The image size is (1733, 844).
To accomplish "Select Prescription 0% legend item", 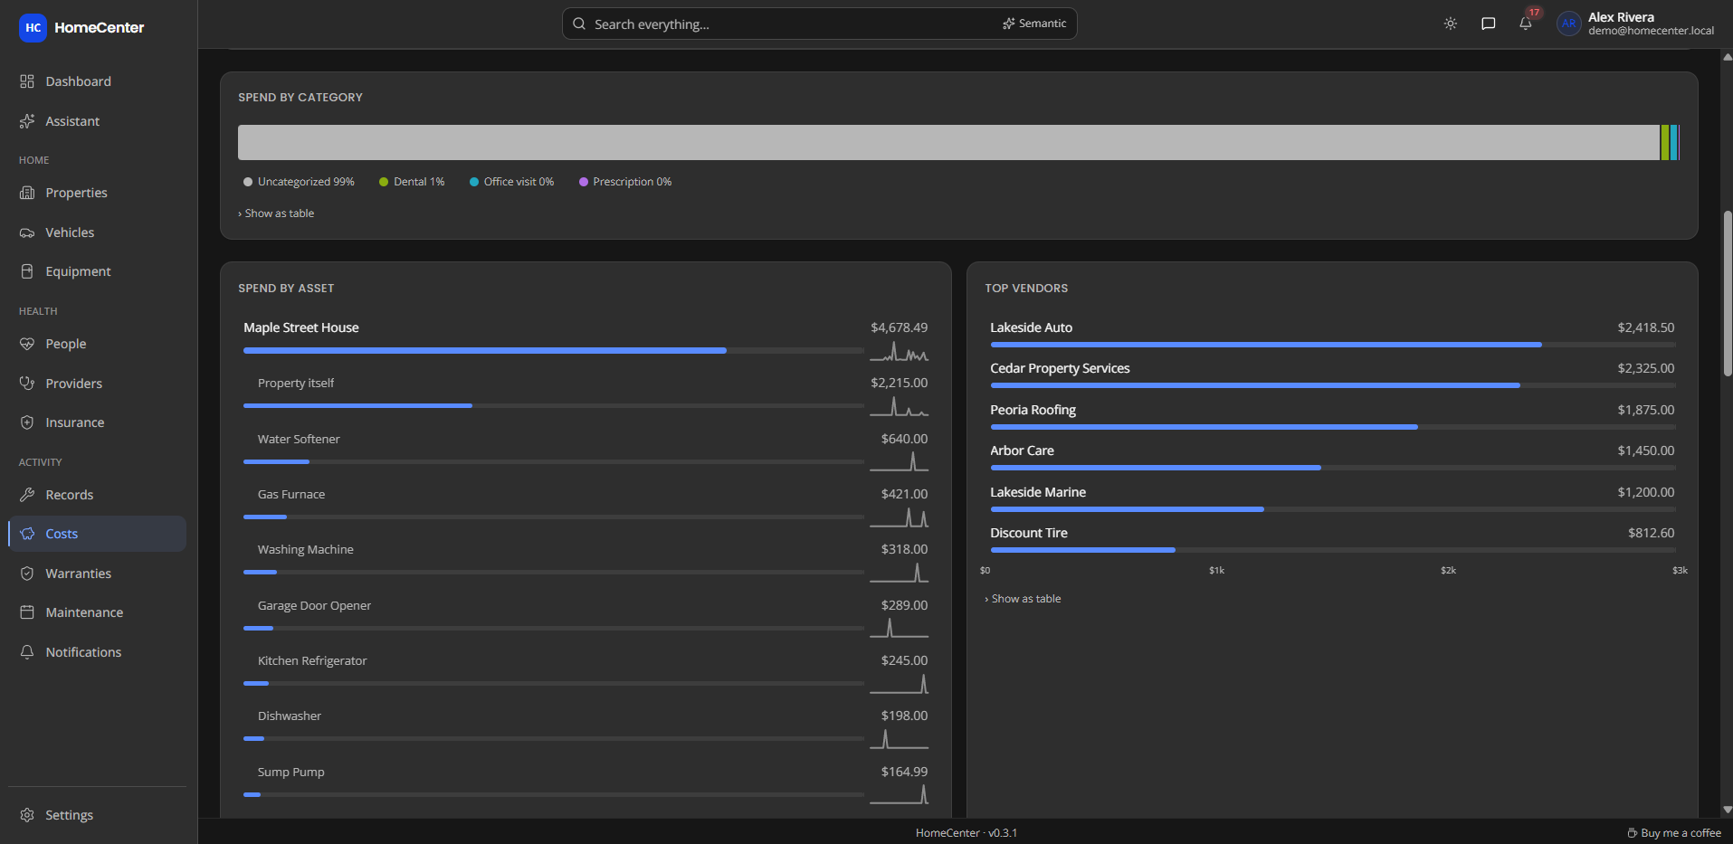I will pos(625,182).
